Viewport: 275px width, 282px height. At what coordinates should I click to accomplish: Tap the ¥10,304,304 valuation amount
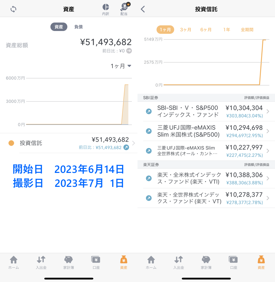[244, 108]
